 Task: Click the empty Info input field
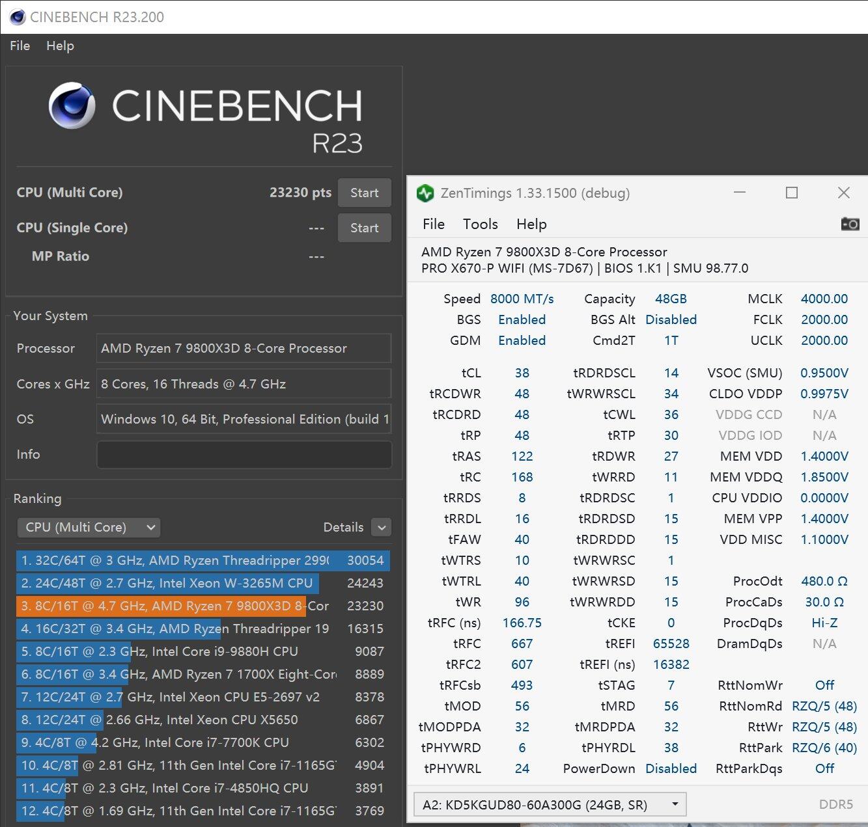(x=244, y=454)
